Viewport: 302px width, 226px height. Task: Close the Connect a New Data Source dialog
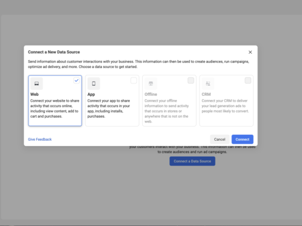click(250, 52)
